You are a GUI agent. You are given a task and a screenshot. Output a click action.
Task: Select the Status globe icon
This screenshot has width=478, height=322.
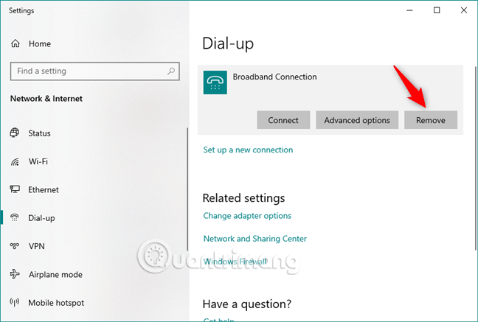click(x=14, y=133)
